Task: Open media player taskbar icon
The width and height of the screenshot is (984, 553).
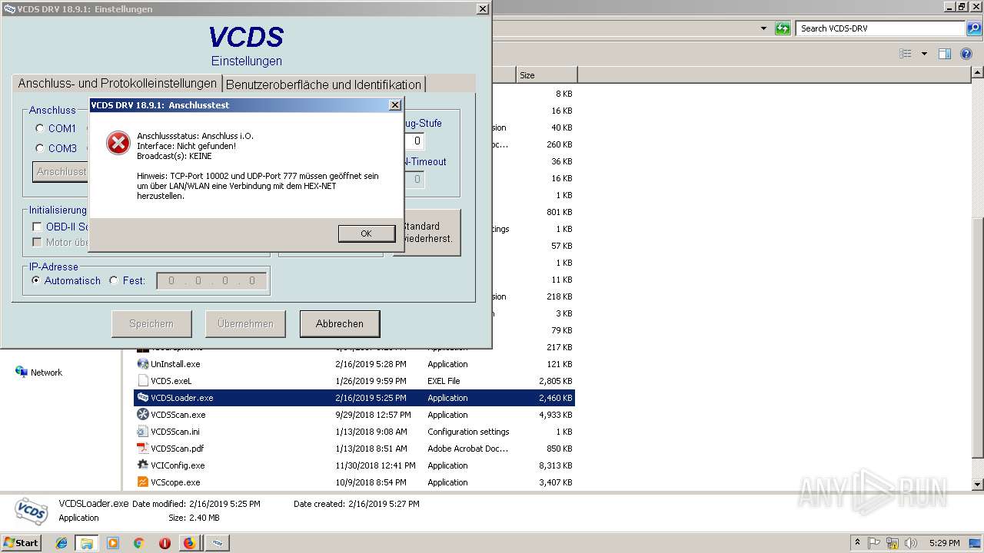Action: [x=113, y=543]
